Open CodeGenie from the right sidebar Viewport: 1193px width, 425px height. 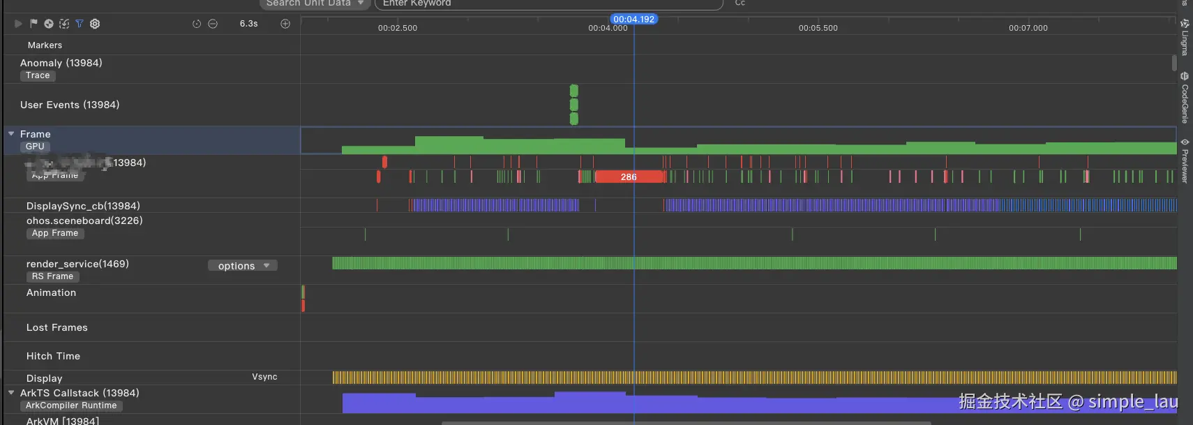[1185, 98]
